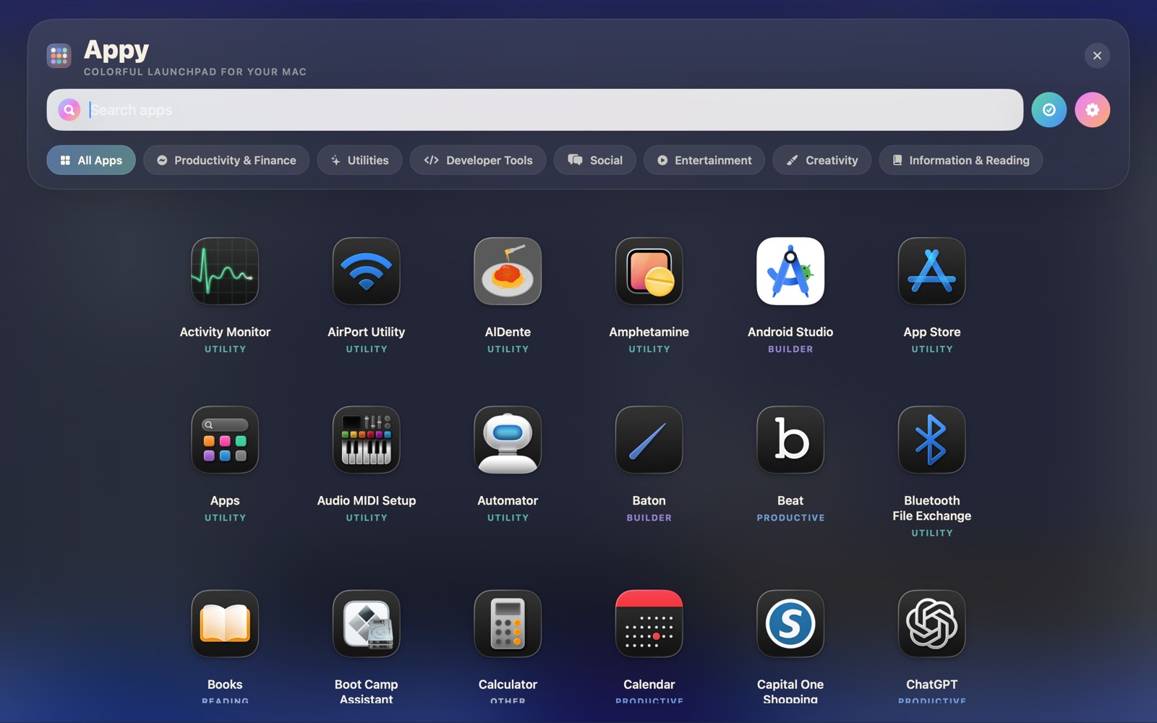Launch AirPort Utility
The image size is (1157, 723).
367,271
